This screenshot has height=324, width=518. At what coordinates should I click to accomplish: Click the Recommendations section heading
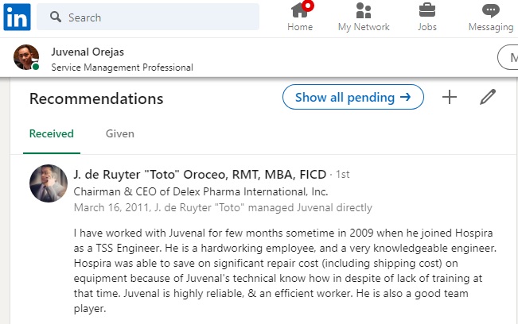(x=96, y=98)
